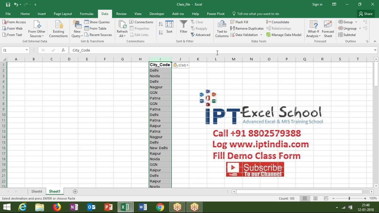Screen dimensions: 379x213
Task: Open Customize Quick Access Toolbar dropdown
Action: coord(35,4)
